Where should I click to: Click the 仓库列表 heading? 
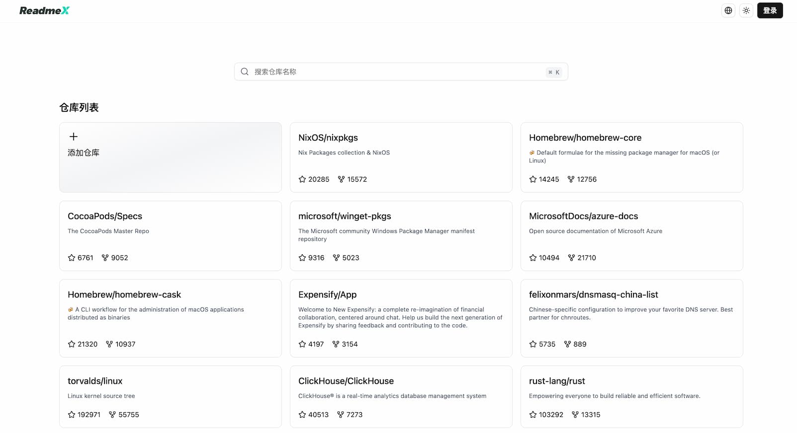pyautogui.click(x=79, y=107)
